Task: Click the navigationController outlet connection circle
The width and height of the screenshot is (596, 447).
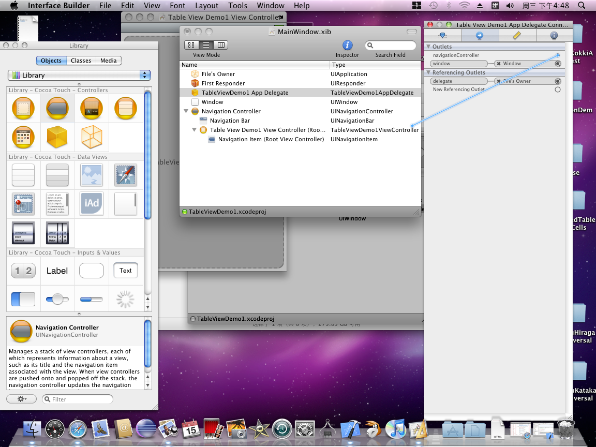Action: pyautogui.click(x=558, y=55)
